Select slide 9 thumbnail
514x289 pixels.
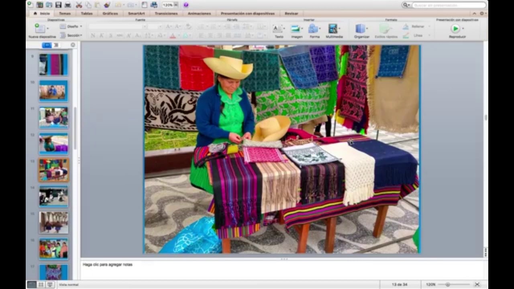coord(53,64)
